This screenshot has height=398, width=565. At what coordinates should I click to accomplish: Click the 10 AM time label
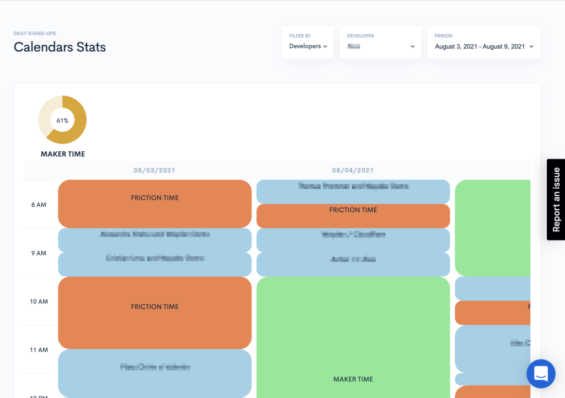pyautogui.click(x=39, y=301)
